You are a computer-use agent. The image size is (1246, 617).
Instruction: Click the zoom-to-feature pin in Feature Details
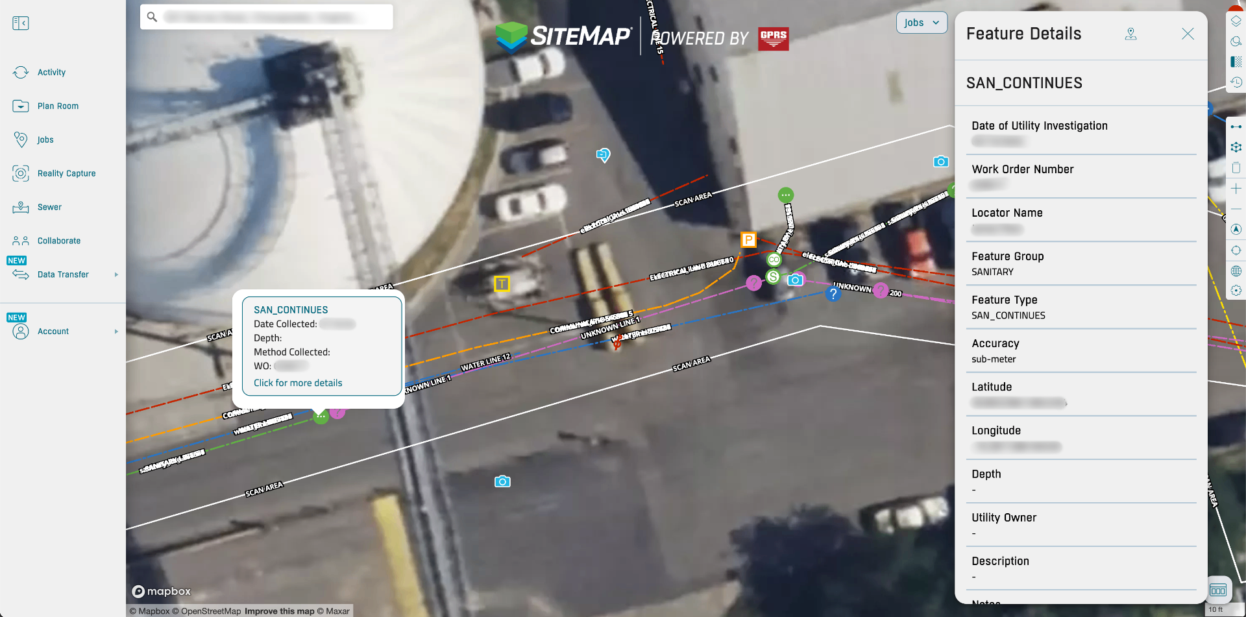tap(1131, 34)
